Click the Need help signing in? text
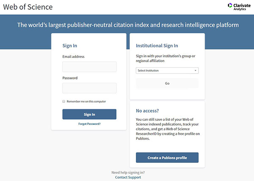 [x=128, y=173]
